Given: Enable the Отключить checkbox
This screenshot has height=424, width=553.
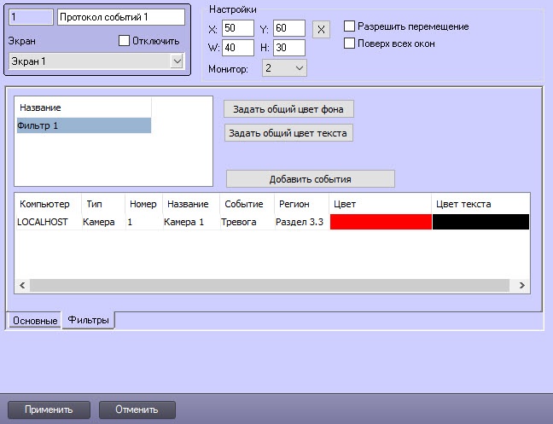Looking at the screenshot, I should pos(124,40).
